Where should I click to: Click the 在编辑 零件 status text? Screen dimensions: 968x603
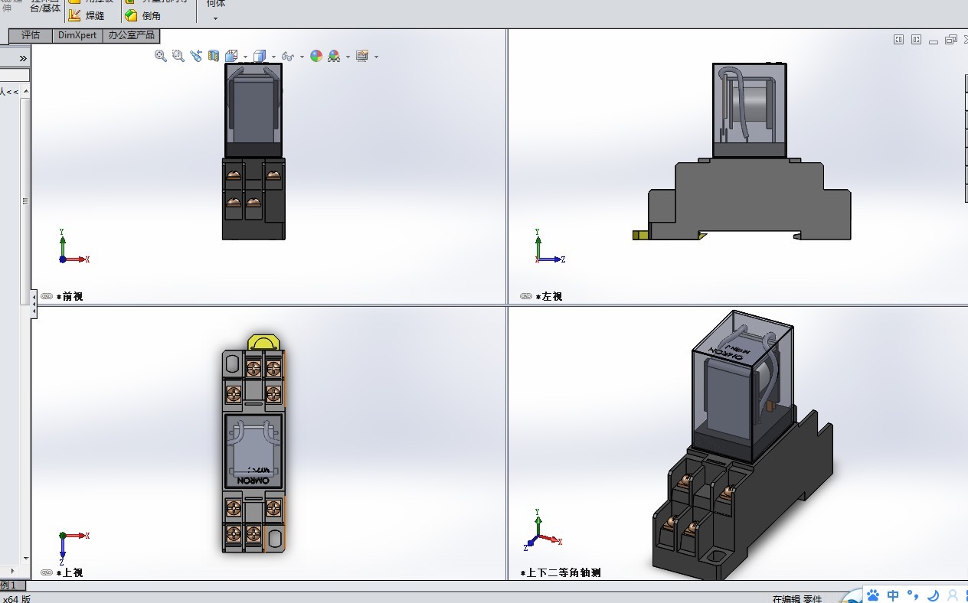pos(797,598)
